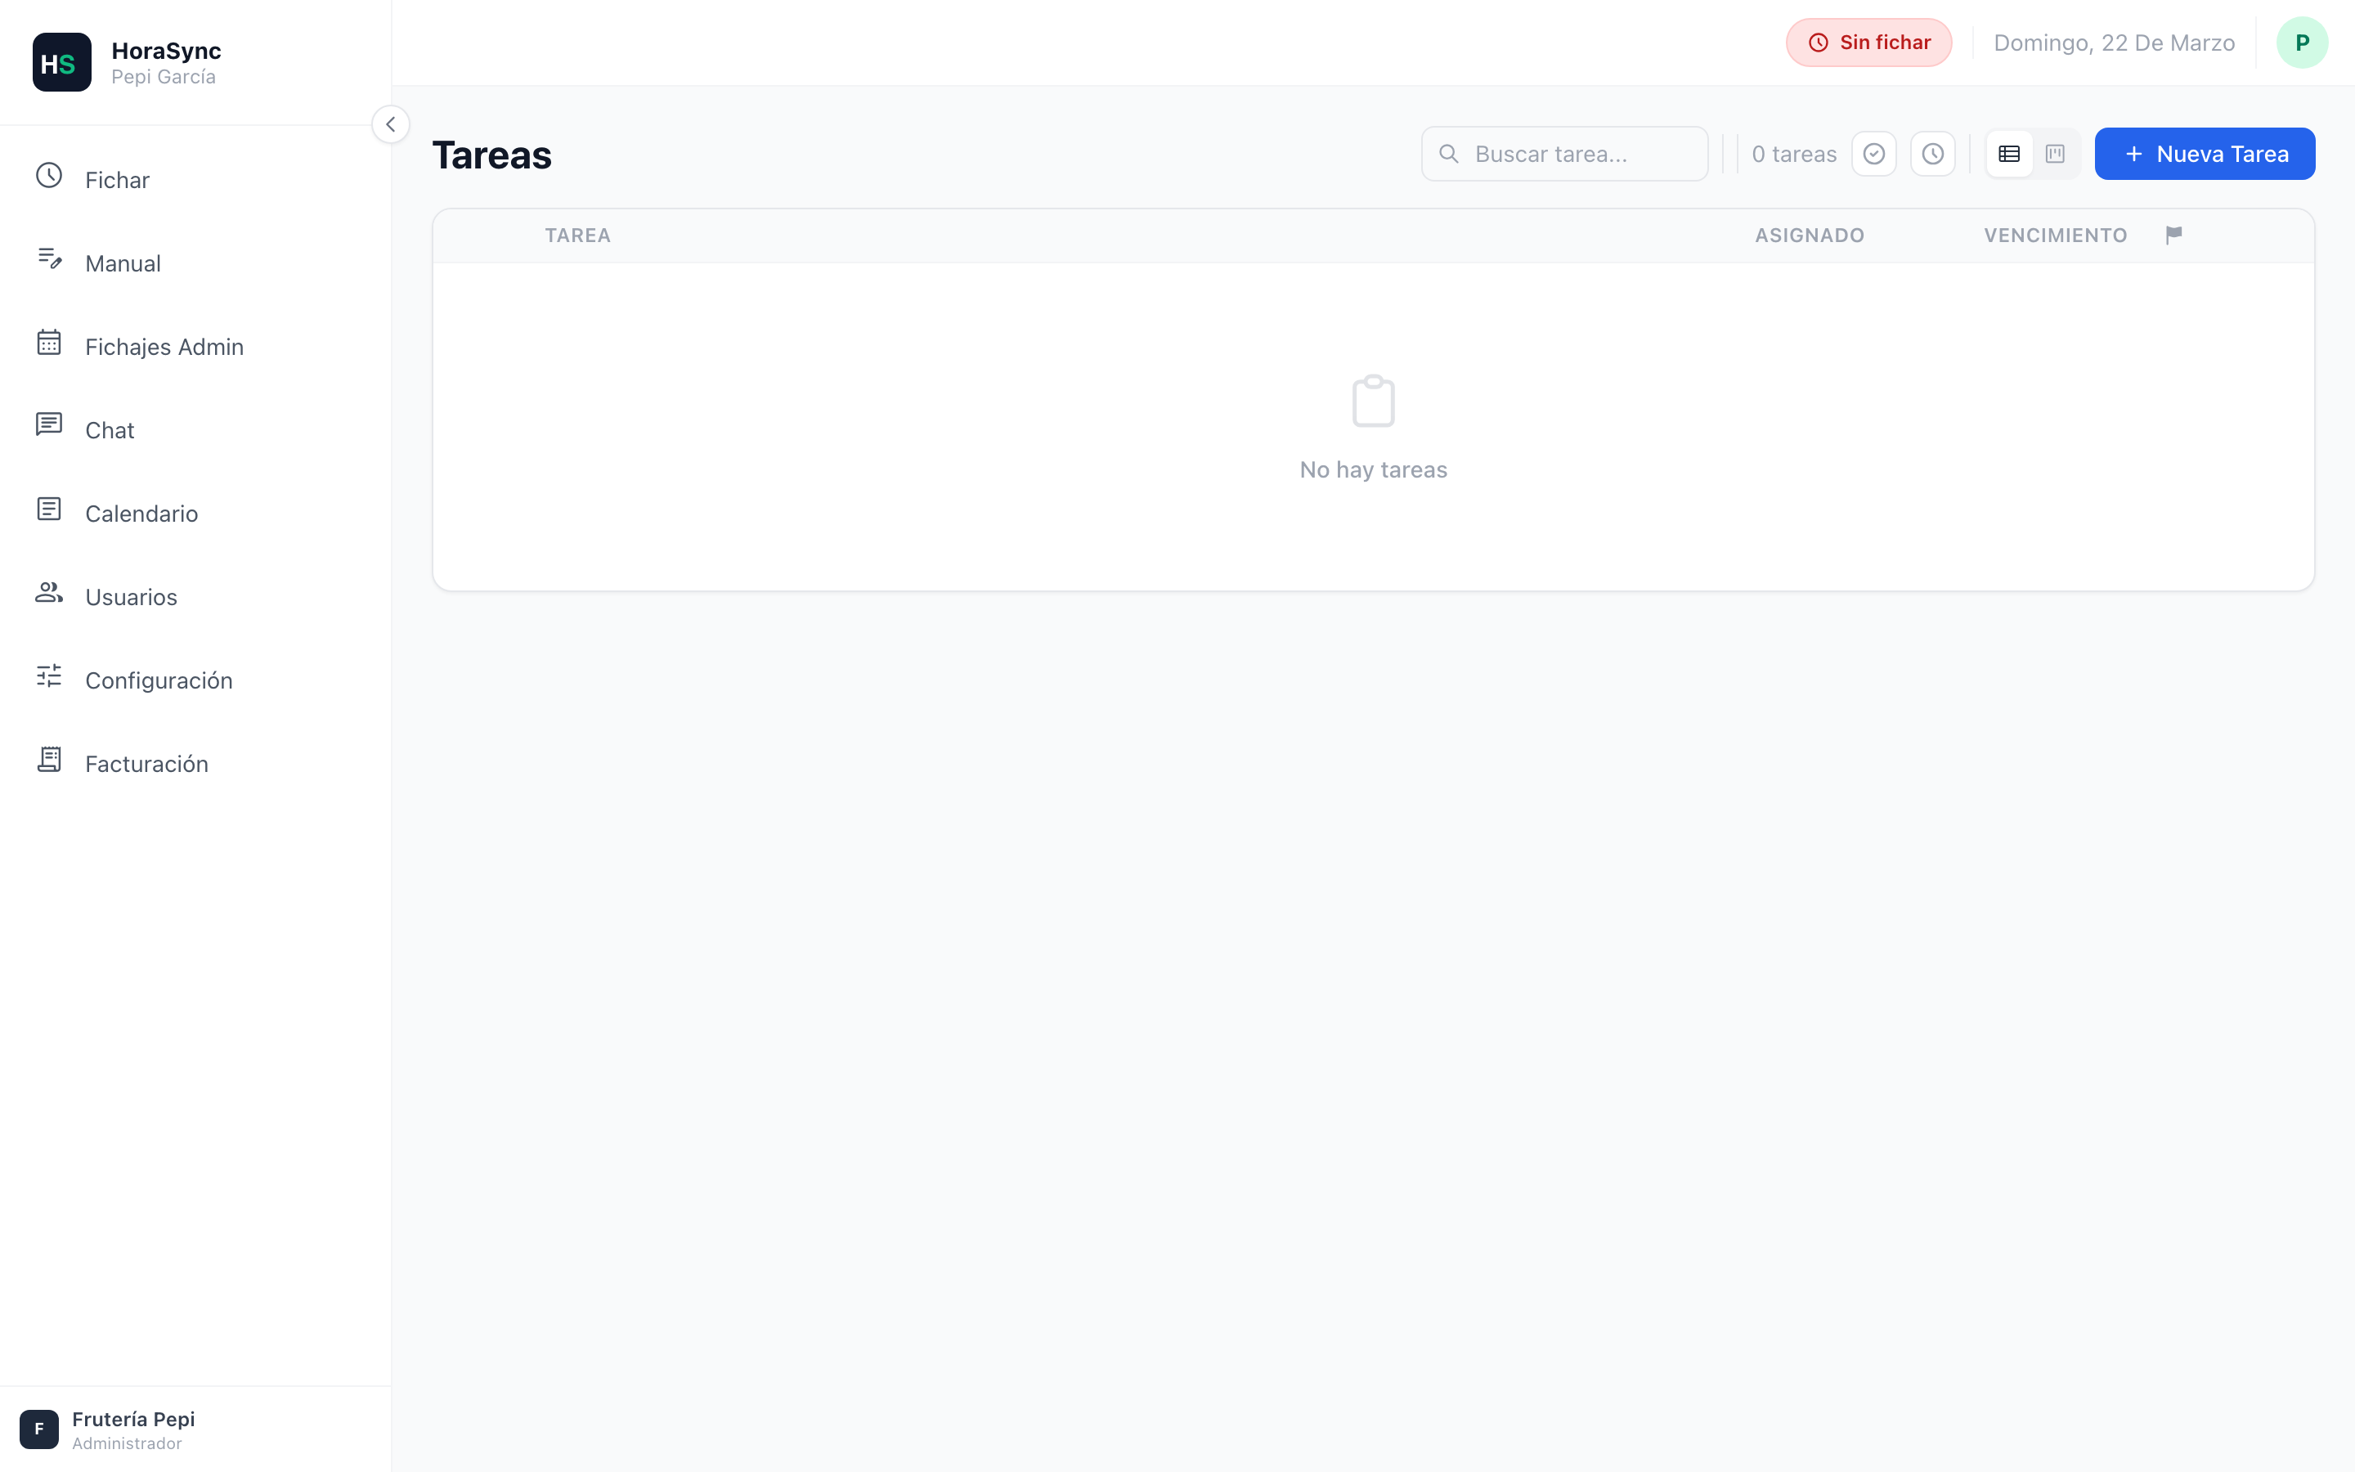Click the Buscar tarea search field
2355x1472 pixels.
1565,153
